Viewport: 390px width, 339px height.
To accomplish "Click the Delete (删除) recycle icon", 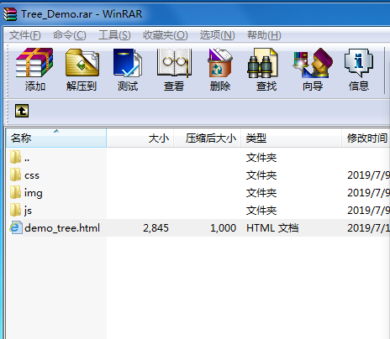I will [220, 63].
